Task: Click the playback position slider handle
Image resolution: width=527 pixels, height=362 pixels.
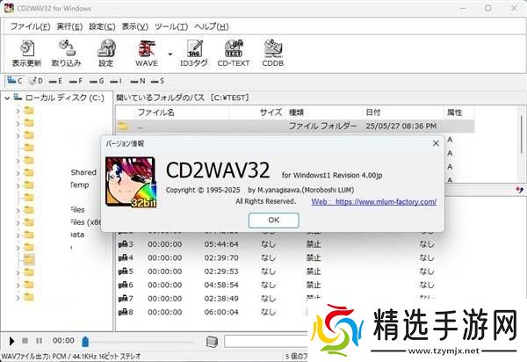Action: pyautogui.click(x=85, y=341)
